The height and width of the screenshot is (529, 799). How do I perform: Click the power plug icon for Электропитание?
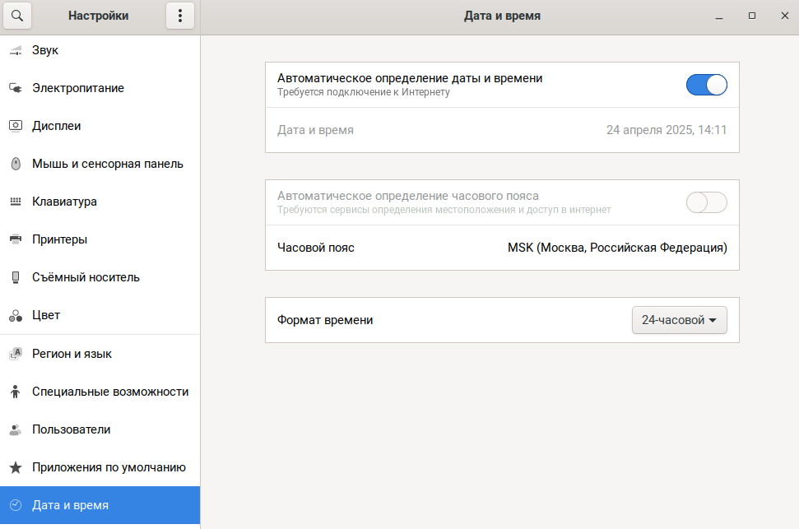click(x=16, y=88)
